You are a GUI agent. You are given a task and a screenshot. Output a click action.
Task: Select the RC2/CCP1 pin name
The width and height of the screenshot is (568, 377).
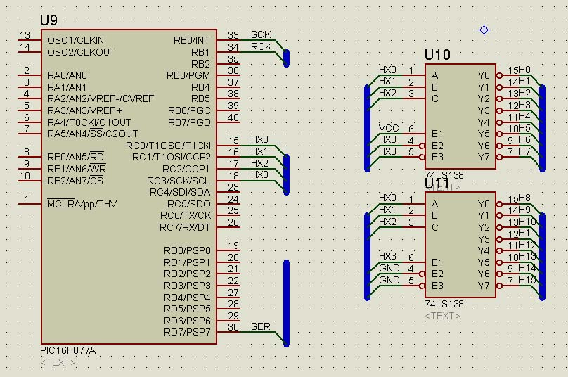coord(186,169)
